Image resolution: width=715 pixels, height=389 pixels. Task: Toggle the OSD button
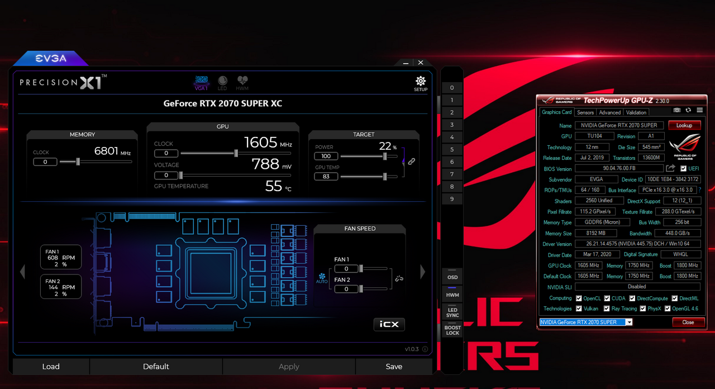[x=452, y=277]
